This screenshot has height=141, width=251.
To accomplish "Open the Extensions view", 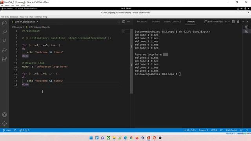I will 4,59.
